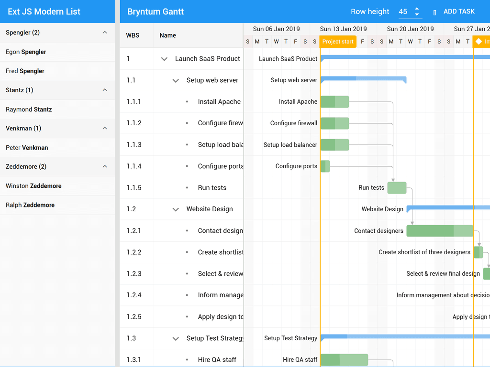Click the ADD TASK button
Screen dimensions: 490x367
tap(460, 11)
